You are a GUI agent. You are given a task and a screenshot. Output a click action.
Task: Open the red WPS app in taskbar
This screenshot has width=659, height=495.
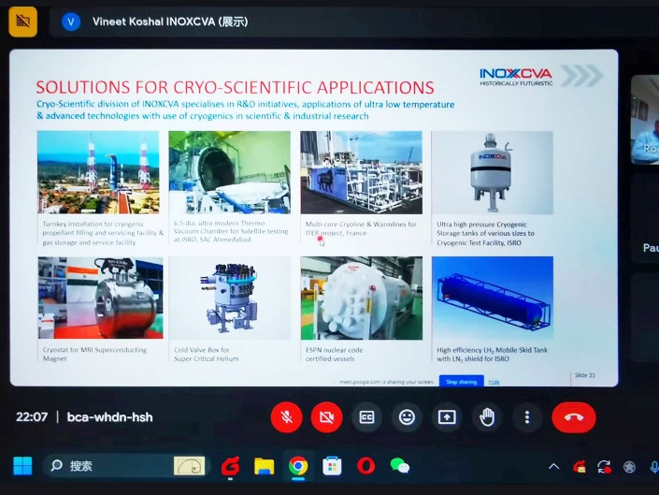230,466
